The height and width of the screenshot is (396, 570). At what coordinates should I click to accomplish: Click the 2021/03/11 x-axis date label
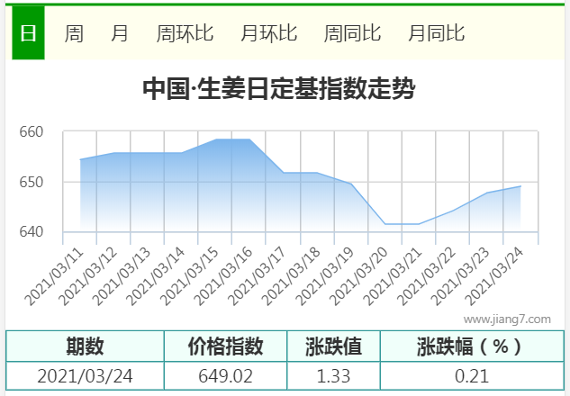click(54, 277)
